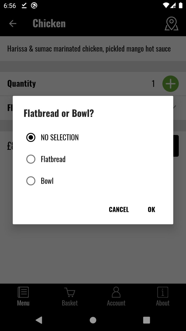Choose the Bowl radio option
Screen dimensions: 186x331
(x=31, y=181)
